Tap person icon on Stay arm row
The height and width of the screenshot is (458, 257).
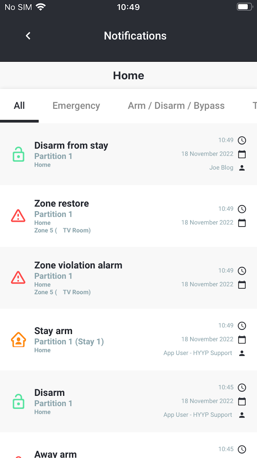point(242,353)
